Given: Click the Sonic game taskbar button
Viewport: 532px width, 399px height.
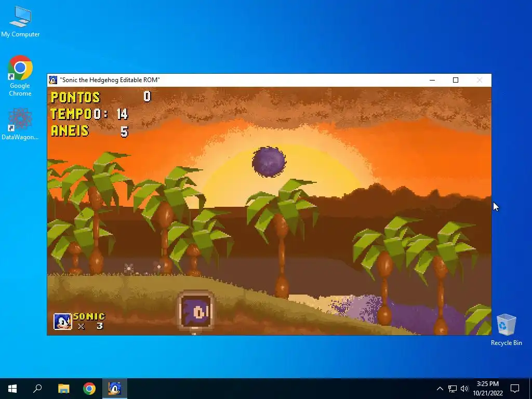Looking at the screenshot, I should [115, 389].
